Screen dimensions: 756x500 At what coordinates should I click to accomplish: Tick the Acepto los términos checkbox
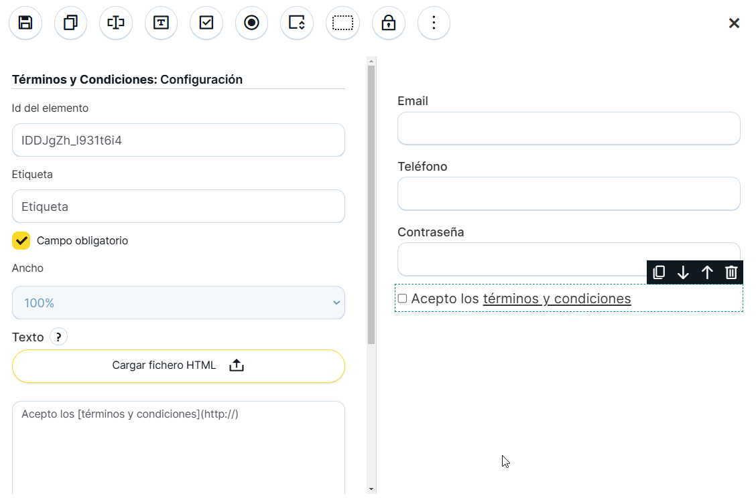(x=402, y=299)
